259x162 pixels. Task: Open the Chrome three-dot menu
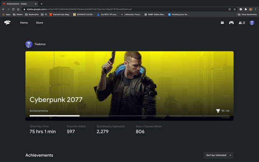click(256, 9)
